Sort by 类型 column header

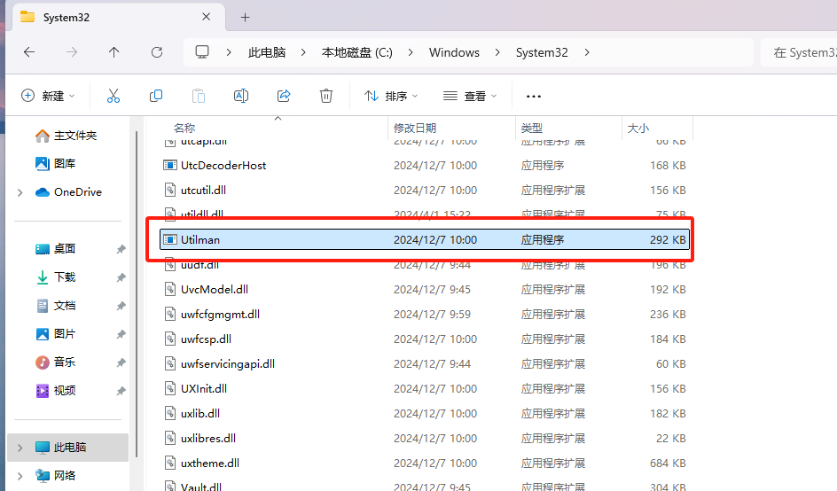tap(532, 129)
